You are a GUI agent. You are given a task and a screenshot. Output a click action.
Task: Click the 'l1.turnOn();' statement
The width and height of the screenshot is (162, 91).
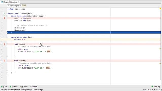tap(19, 28)
